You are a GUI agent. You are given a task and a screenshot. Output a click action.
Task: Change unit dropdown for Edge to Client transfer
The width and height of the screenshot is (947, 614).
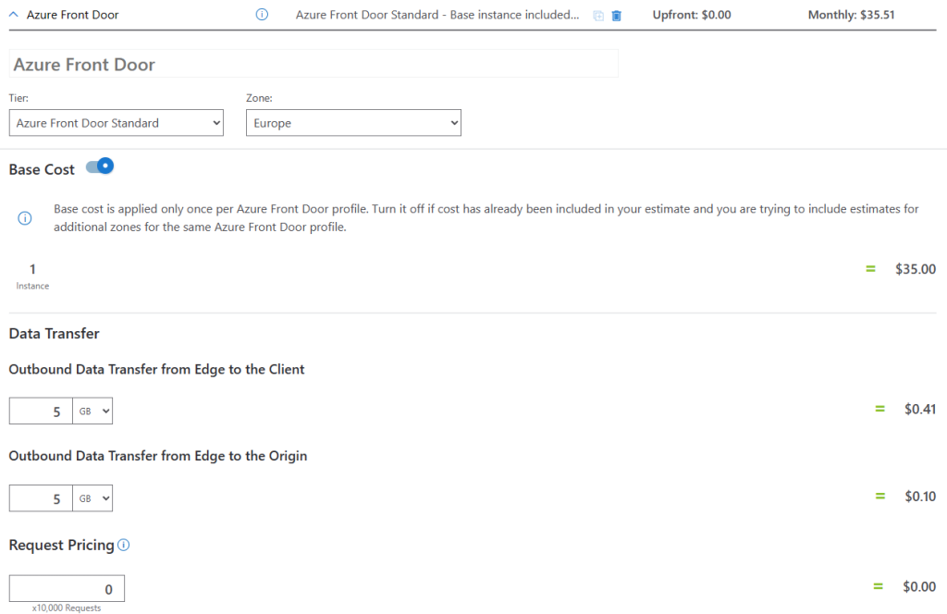pos(92,411)
